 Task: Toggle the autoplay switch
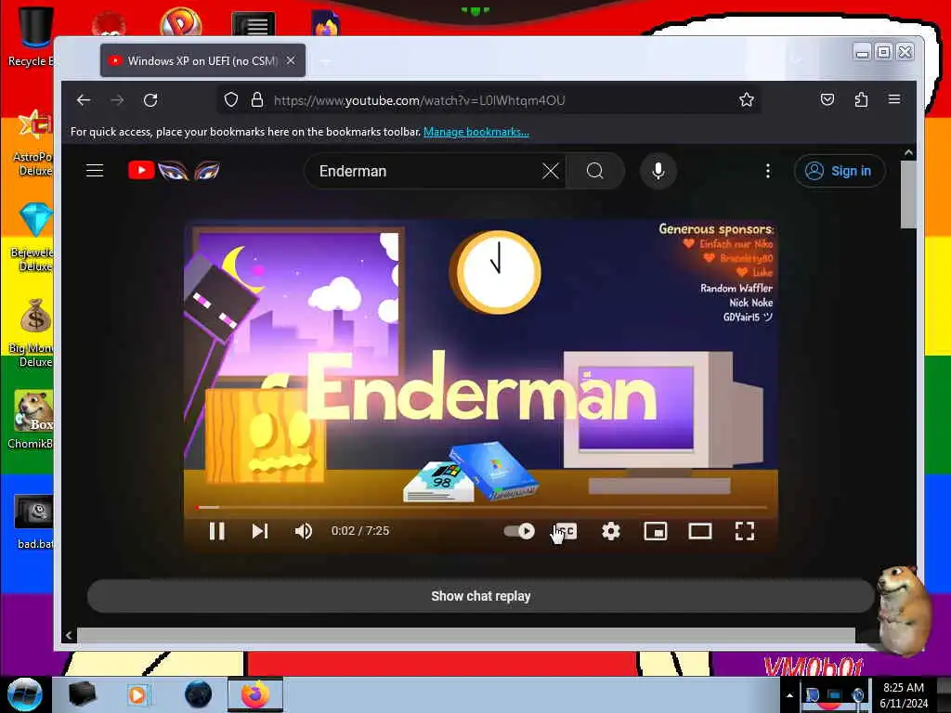click(x=519, y=531)
